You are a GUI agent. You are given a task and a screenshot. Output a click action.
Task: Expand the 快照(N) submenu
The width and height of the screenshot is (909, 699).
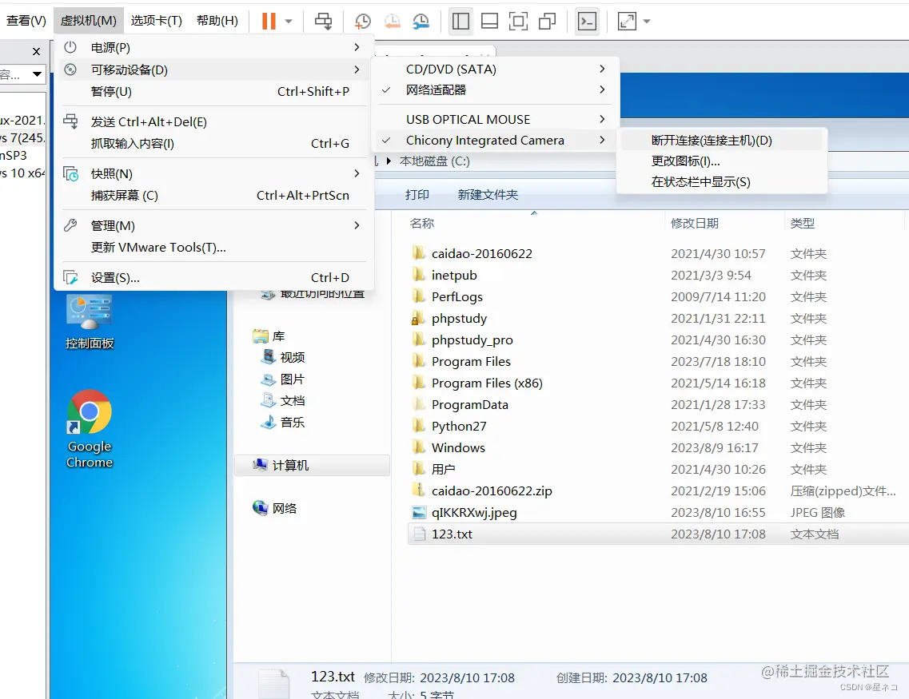214,173
